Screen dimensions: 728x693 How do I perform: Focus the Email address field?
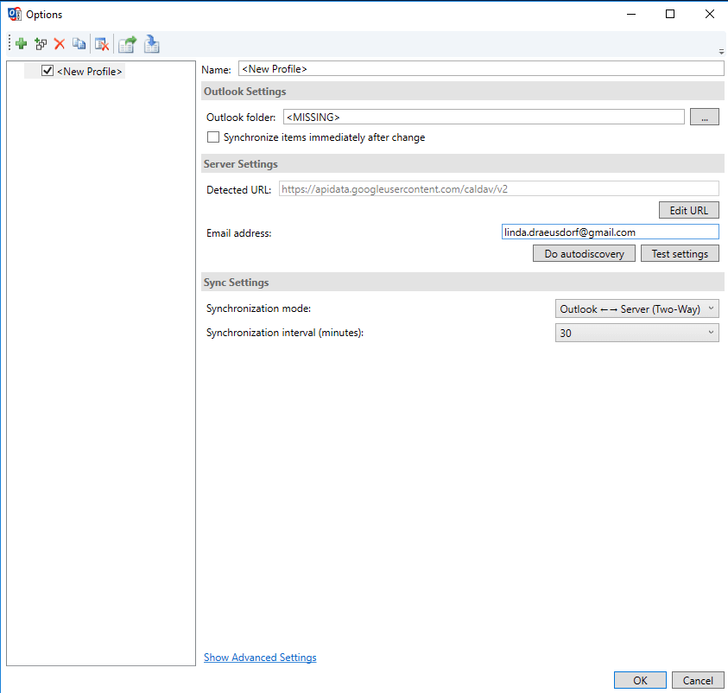[610, 232]
